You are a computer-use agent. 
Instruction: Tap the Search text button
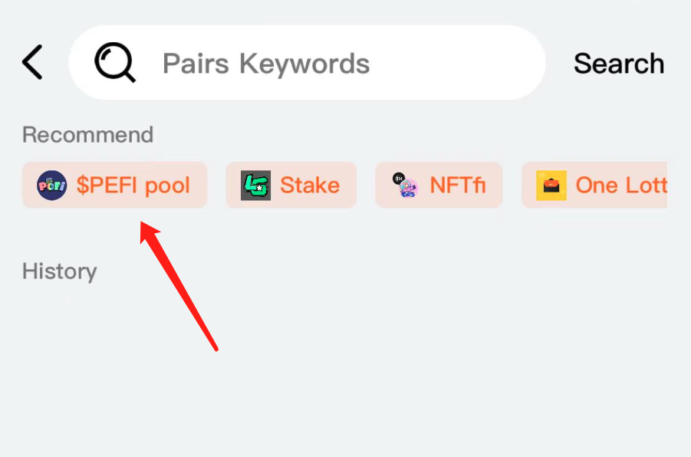coord(619,64)
